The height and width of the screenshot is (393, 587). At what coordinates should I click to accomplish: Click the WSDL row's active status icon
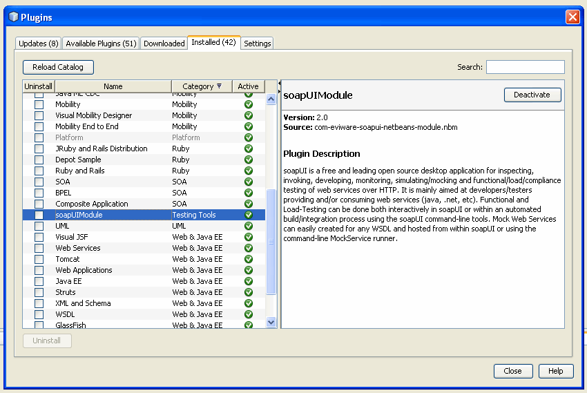pyautogui.click(x=248, y=314)
